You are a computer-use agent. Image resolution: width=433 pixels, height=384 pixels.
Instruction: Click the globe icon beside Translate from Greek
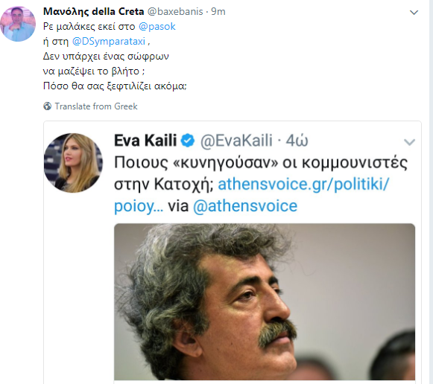(x=47, y=106)
